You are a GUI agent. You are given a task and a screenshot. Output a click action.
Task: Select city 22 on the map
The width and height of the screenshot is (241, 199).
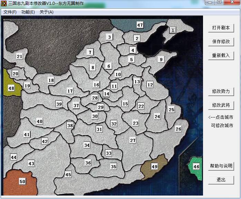(141, 106)
